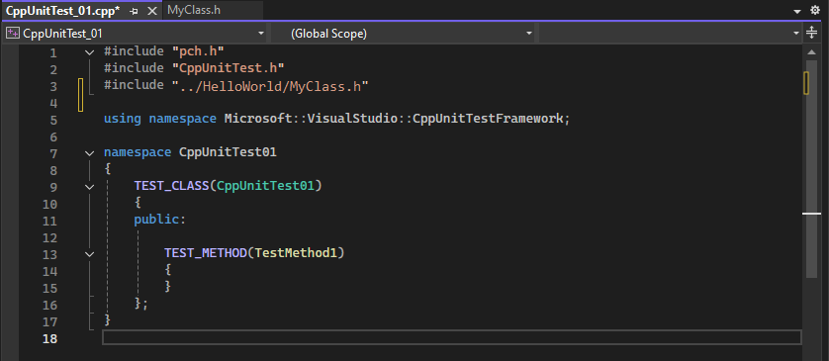This screenshot has height=361, width=829.
Task: Click the public: keyword
Action: 160,220
